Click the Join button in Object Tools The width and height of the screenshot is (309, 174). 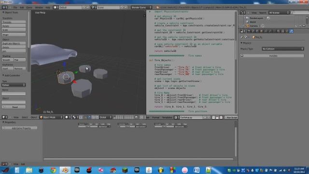coord(14,51)
